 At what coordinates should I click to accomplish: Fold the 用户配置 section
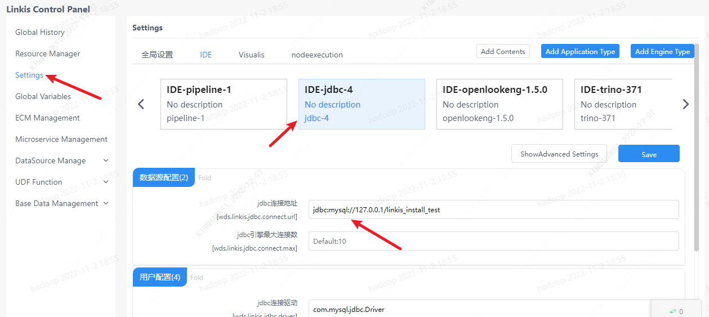(197, 278)
